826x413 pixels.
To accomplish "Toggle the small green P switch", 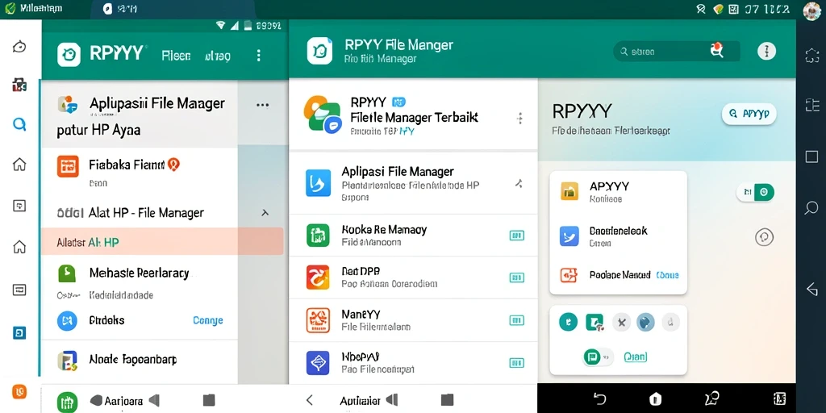I will point(598,357).
